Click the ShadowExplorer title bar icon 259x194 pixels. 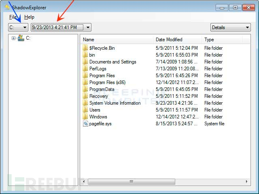7,7
